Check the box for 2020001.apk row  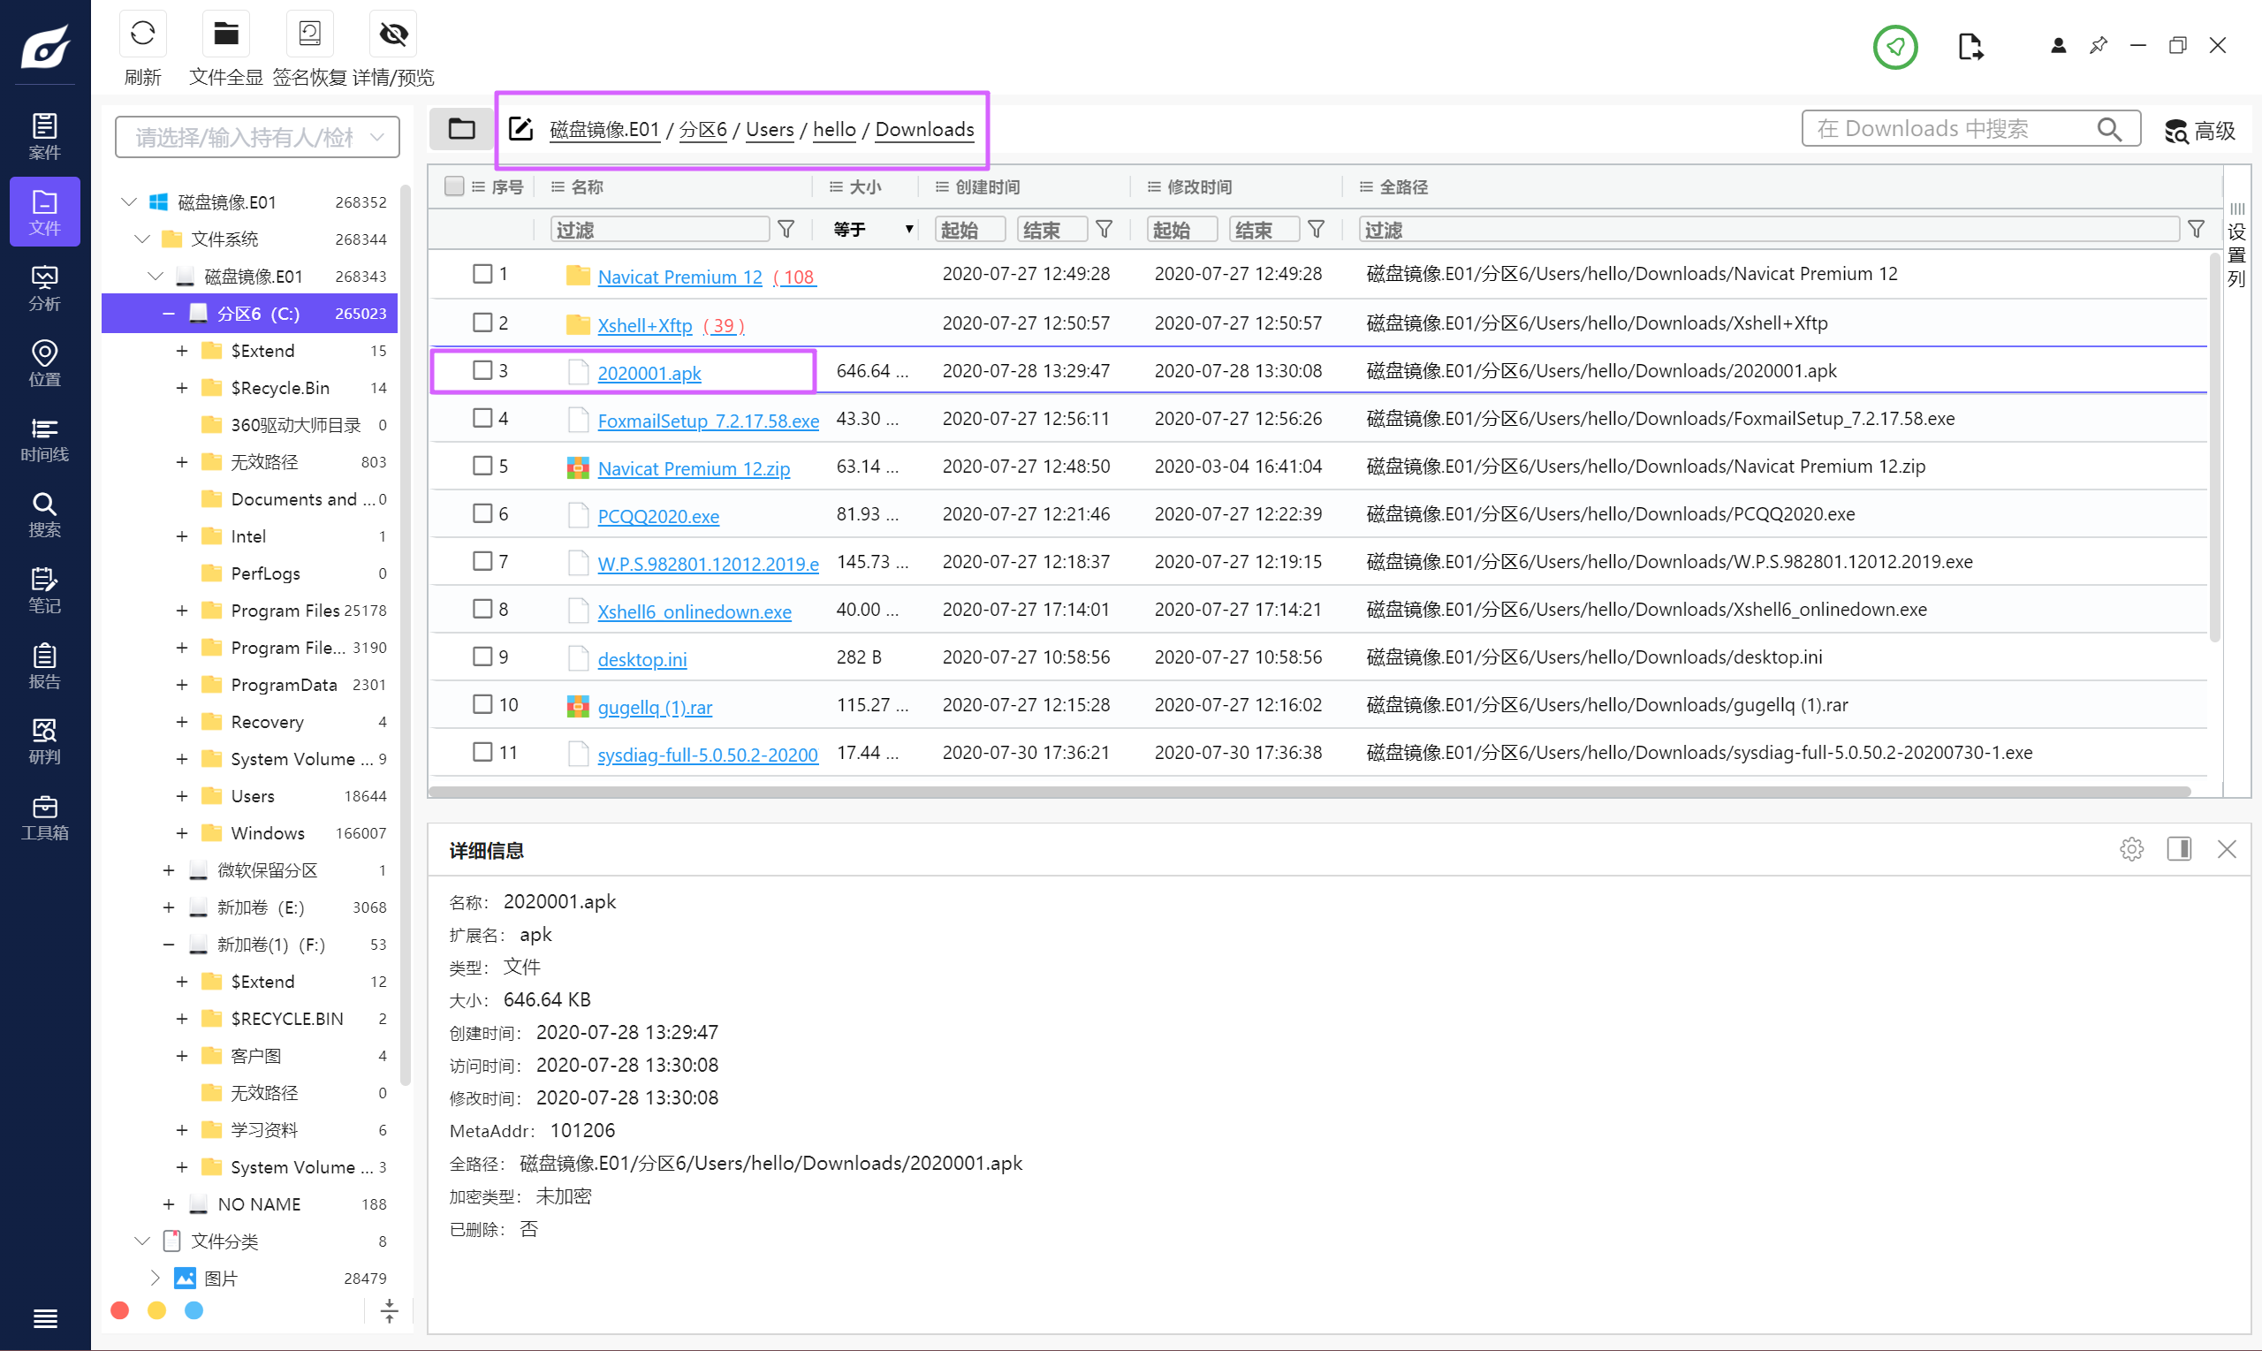click(482, 370)
